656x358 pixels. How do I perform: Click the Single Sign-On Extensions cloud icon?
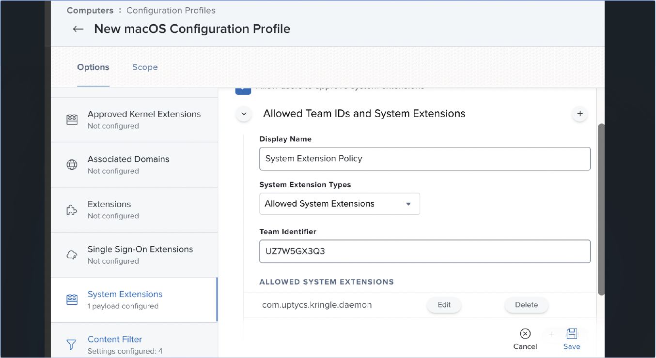coord(72,255)
